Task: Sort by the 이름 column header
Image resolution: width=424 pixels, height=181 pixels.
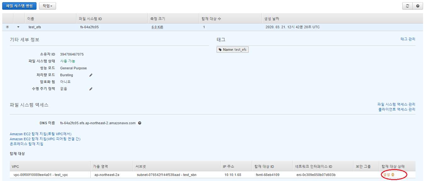Action: [50, 19]
